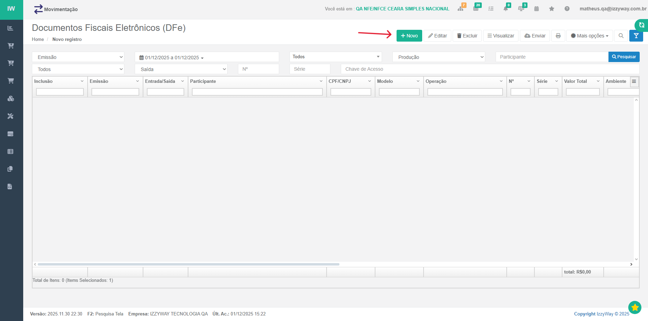Open the grid column chooser menu icon
Viewport: 648px width, 321px height.
(x=634, y=81)
